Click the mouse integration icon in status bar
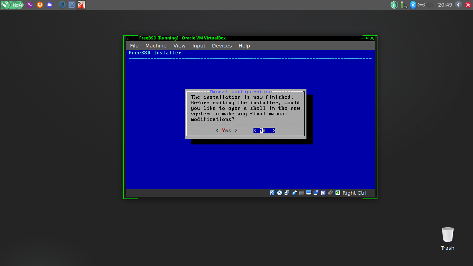 [331, 193]
